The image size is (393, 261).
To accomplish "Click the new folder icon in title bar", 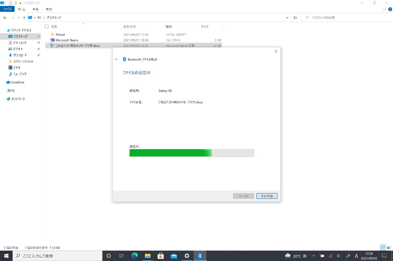I will (x=16, y=3).
